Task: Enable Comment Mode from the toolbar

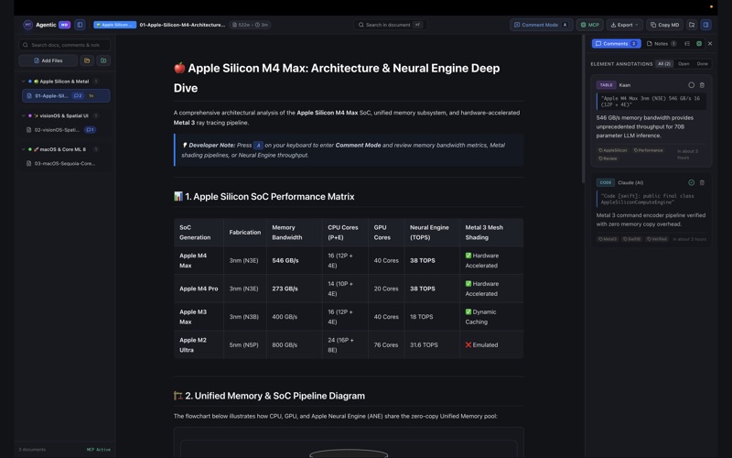Action: pos(541,25)
